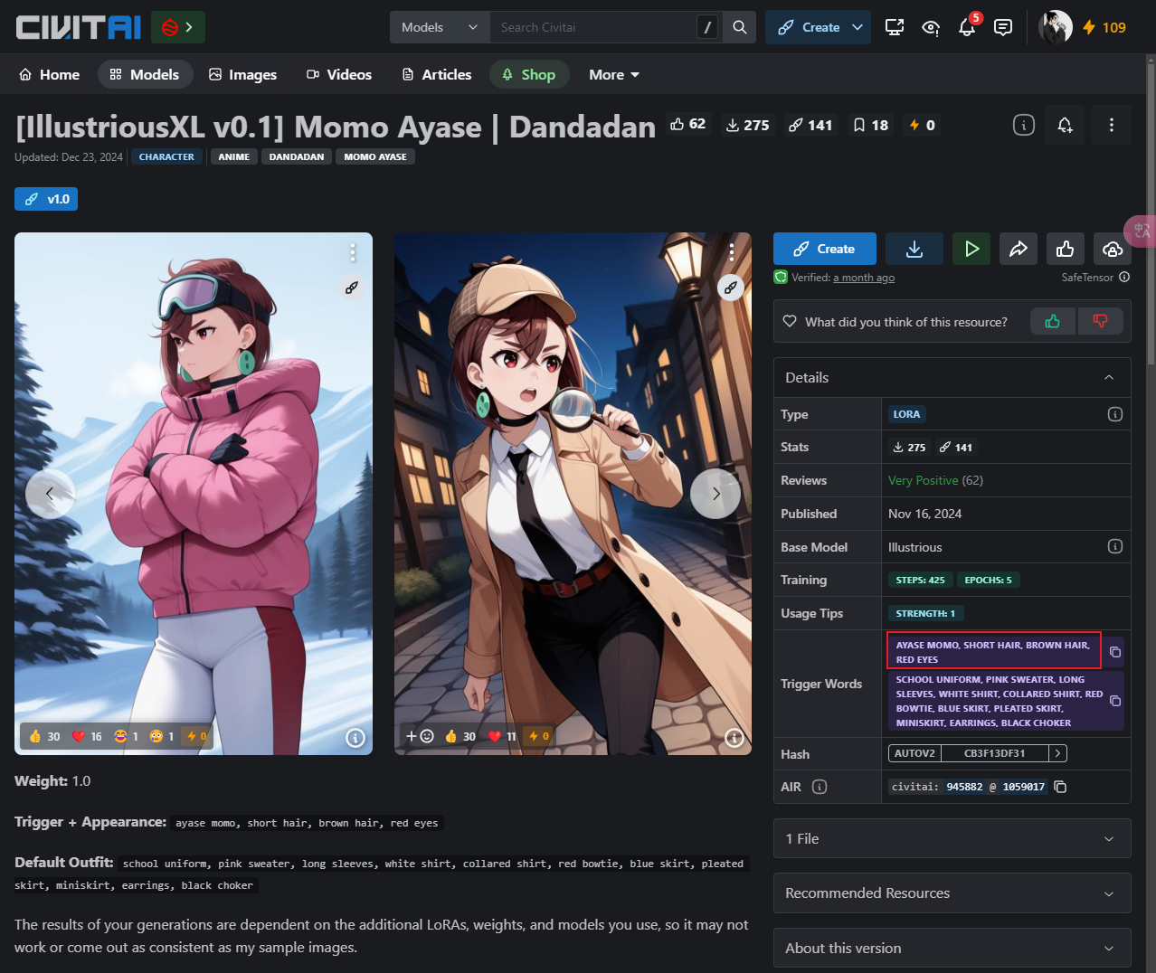Image resolution: width=1156 pixels, height=973 pixels.
Task: Like model with thumbs-up button
Action: 1066,249
